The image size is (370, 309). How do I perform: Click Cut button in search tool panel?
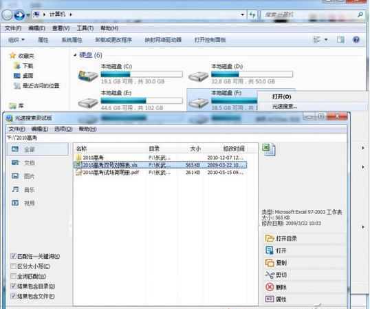[305, 275]
